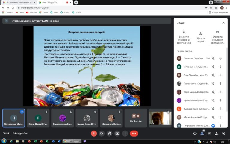Toggle the people panel icon

pyautogui.click(x=202, y=133)
